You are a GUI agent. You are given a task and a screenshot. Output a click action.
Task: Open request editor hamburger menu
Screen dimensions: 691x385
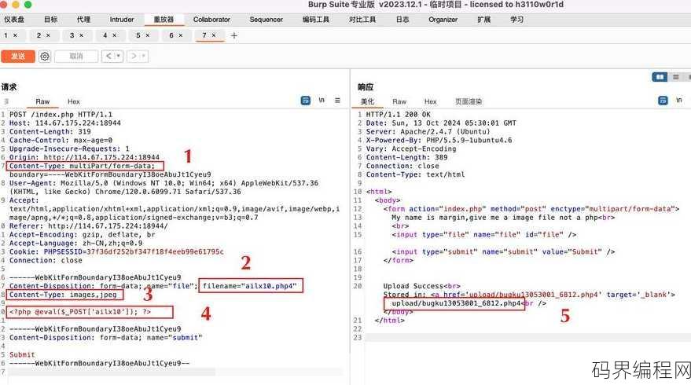(x=337, y=101)
